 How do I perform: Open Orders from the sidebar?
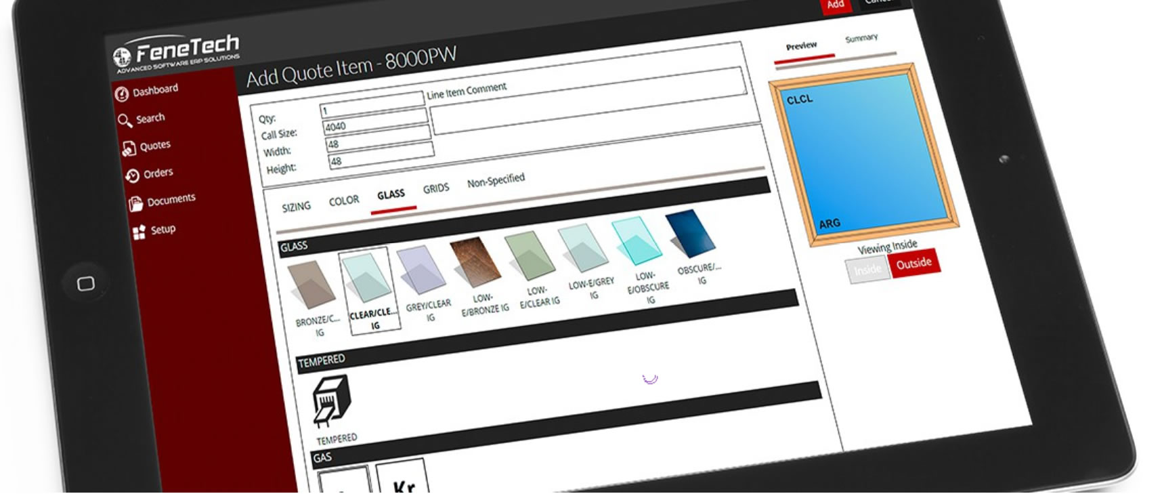point(158,173)
